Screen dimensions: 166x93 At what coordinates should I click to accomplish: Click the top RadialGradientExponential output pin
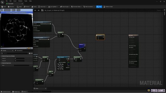tap(50, 24)
